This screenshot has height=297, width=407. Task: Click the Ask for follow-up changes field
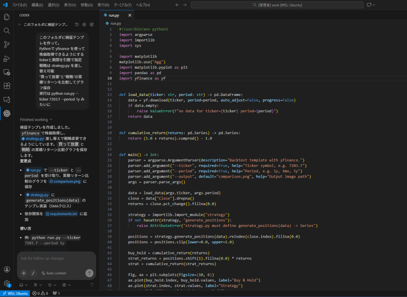click(x=56, y=258)
